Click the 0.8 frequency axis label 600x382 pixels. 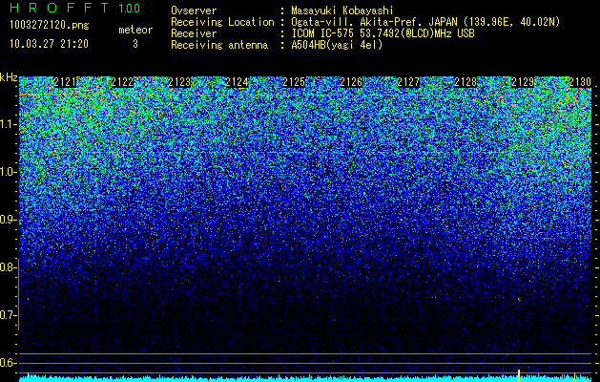click(x=8, y=267)
